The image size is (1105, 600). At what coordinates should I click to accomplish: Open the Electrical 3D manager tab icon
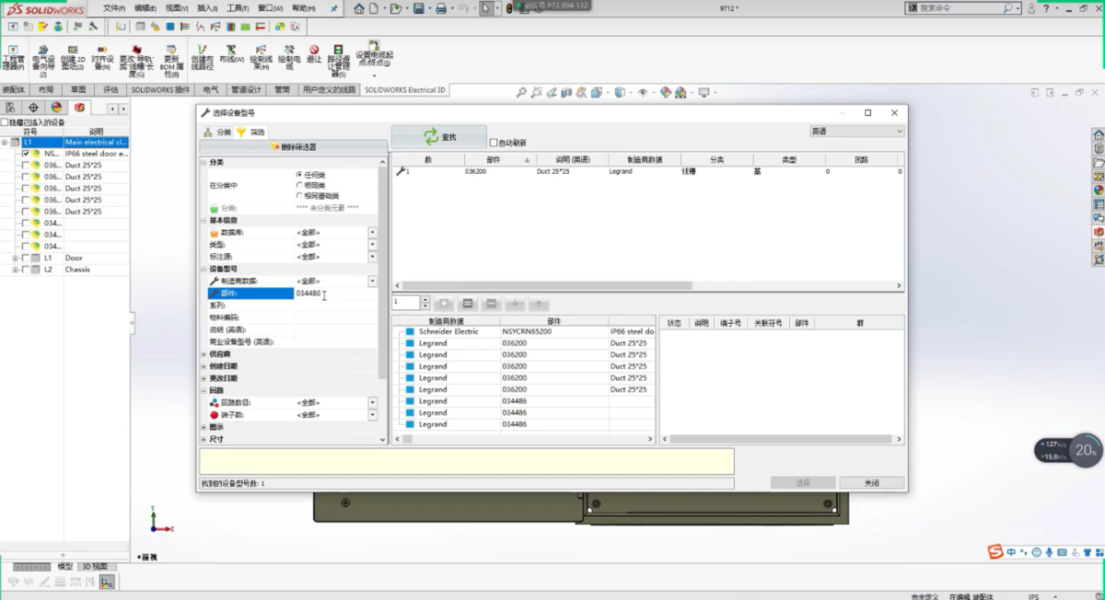[79, 108]
